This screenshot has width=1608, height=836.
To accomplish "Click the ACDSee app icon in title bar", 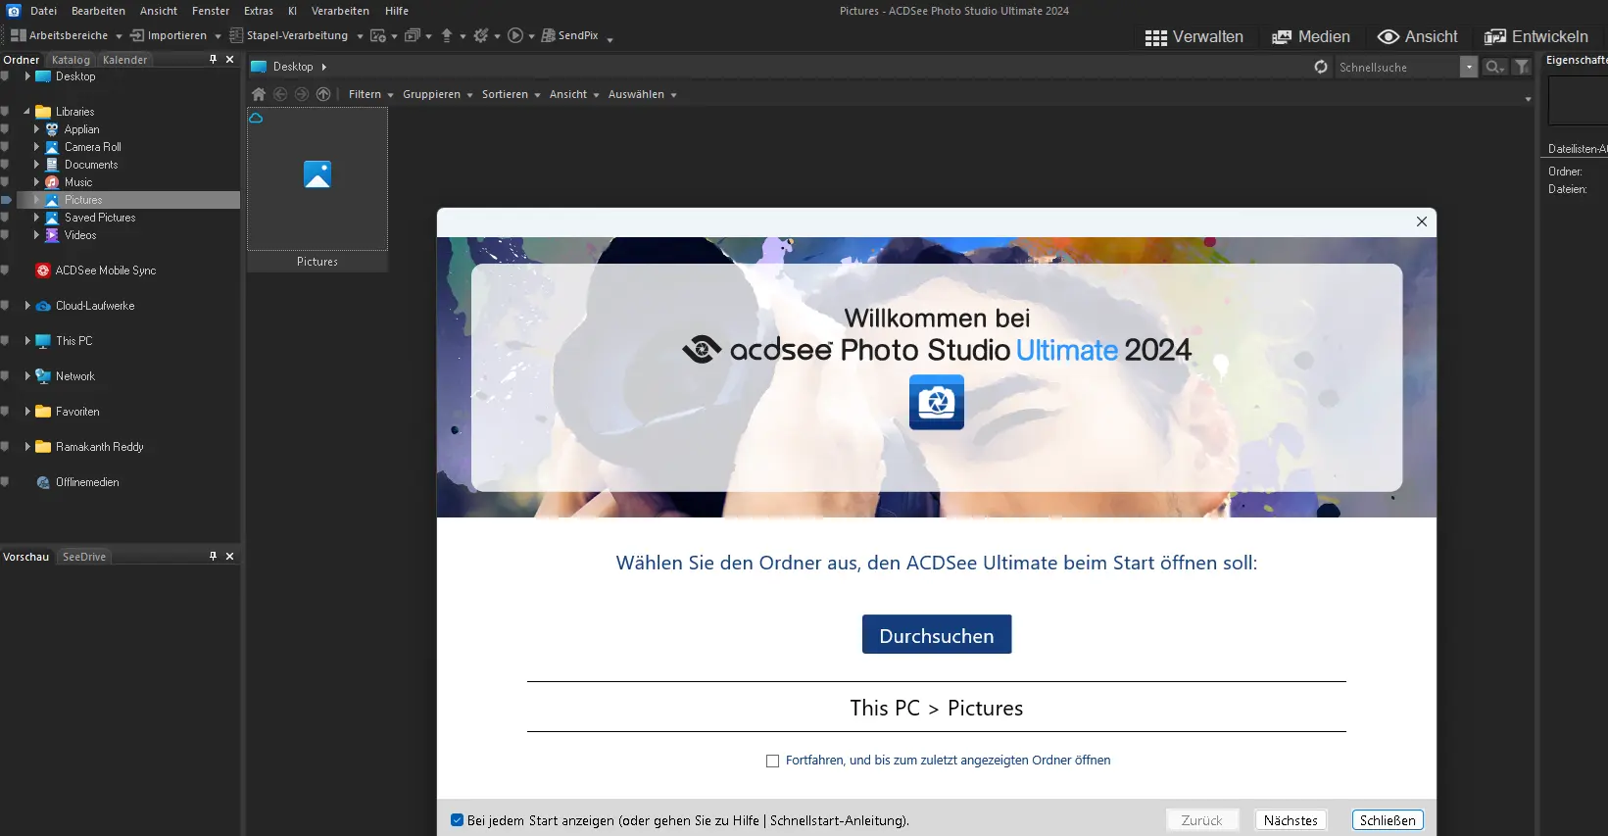I will click(14, 11).
